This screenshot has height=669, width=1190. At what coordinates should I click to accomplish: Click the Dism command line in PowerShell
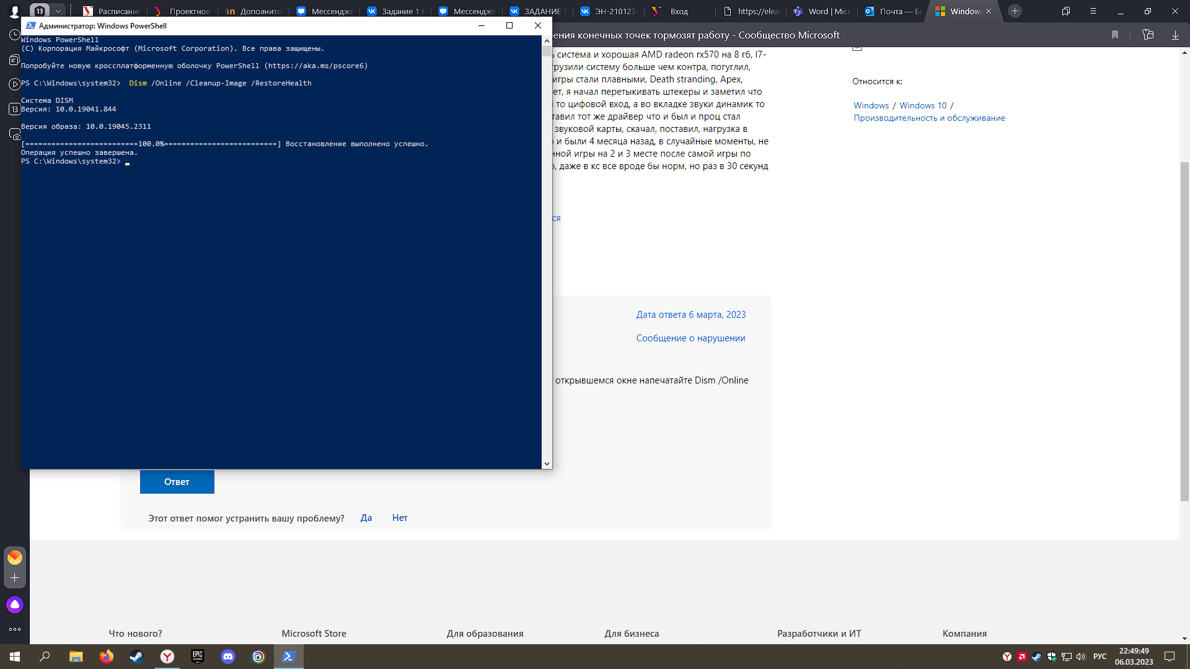[x=220, y=83]
